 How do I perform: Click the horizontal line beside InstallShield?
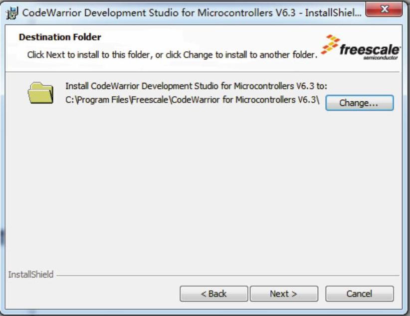tap(228, 276)
